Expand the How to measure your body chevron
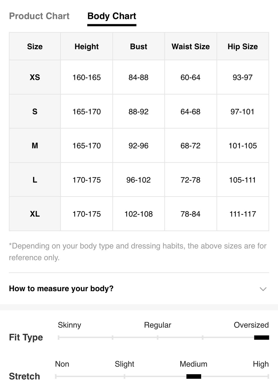The image size is (278, 387). (263, 289)
